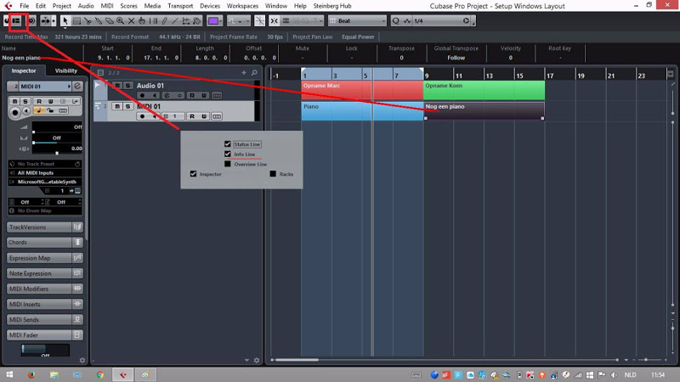Select the Mute X tool

coord(131,20)
